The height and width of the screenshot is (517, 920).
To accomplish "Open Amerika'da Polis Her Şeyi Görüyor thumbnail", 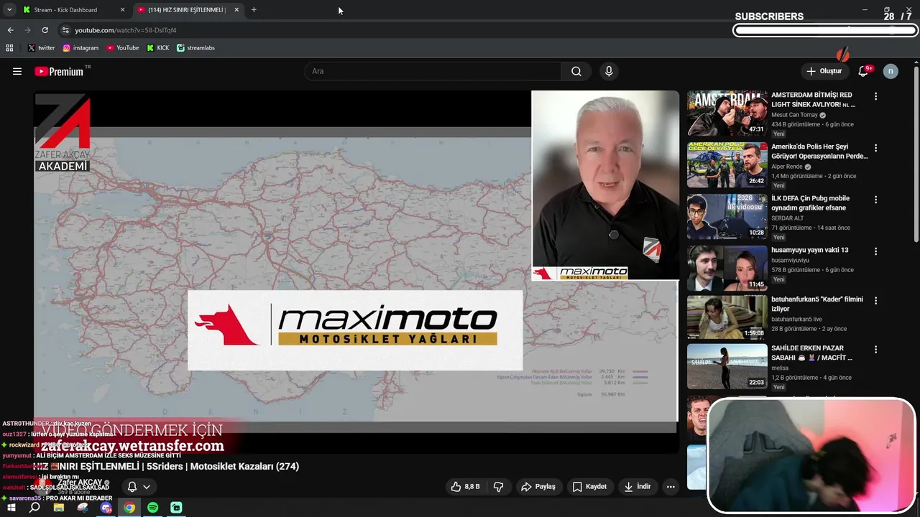I will [x=727, y=164].
